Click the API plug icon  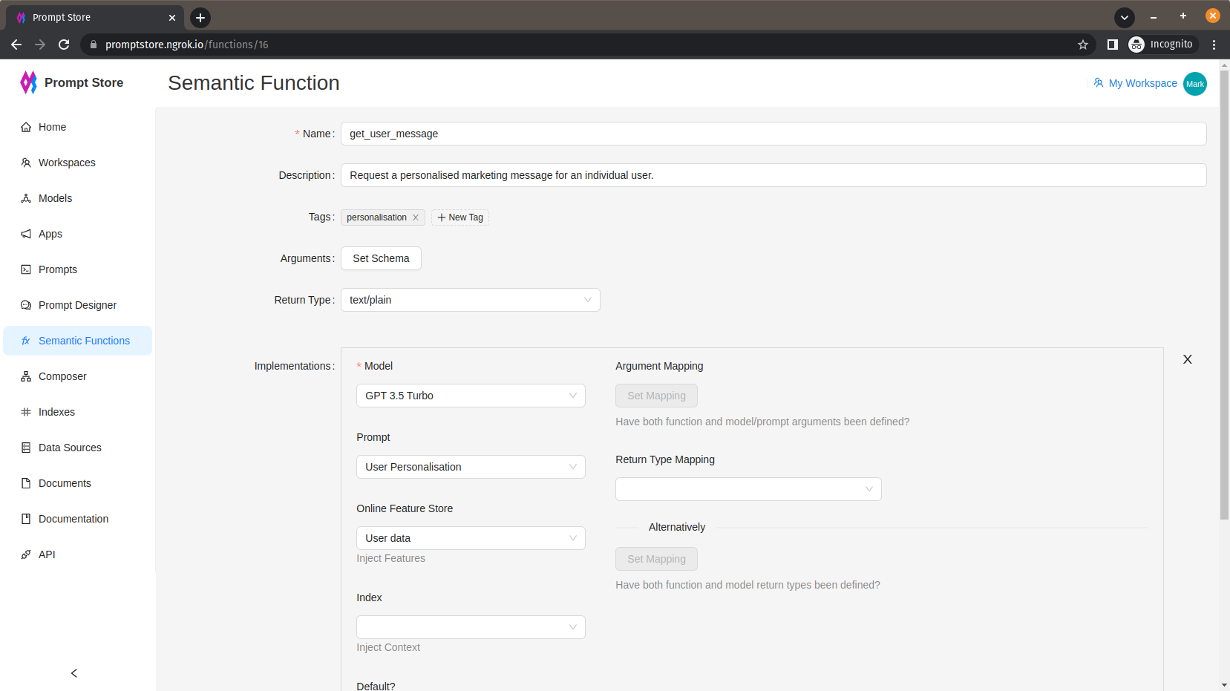click(x=26, y=554)
